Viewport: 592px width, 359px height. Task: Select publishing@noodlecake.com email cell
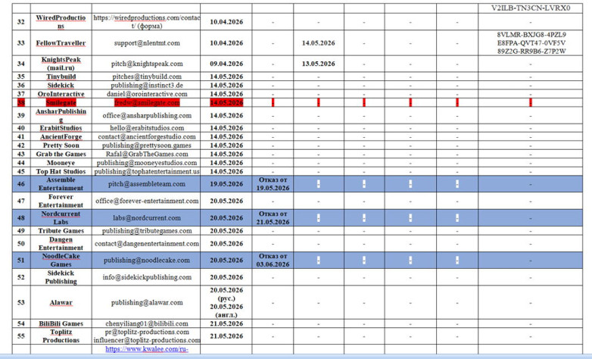[x=146, y=261]
